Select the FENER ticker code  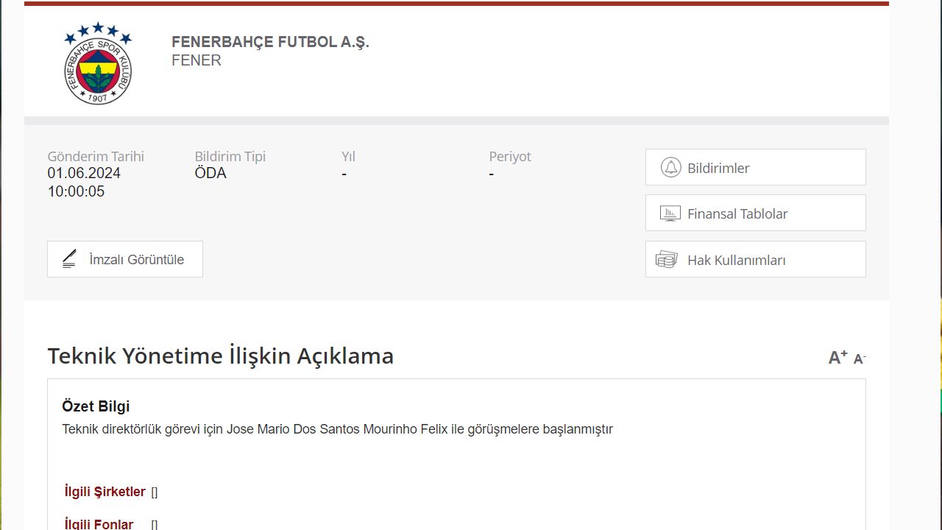[x=196, y=60]
